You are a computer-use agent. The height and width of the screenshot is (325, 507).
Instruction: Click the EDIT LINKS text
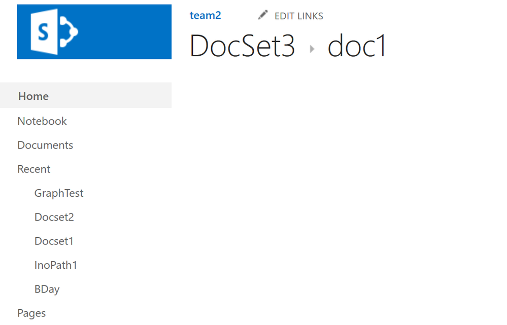click(299, 16)
